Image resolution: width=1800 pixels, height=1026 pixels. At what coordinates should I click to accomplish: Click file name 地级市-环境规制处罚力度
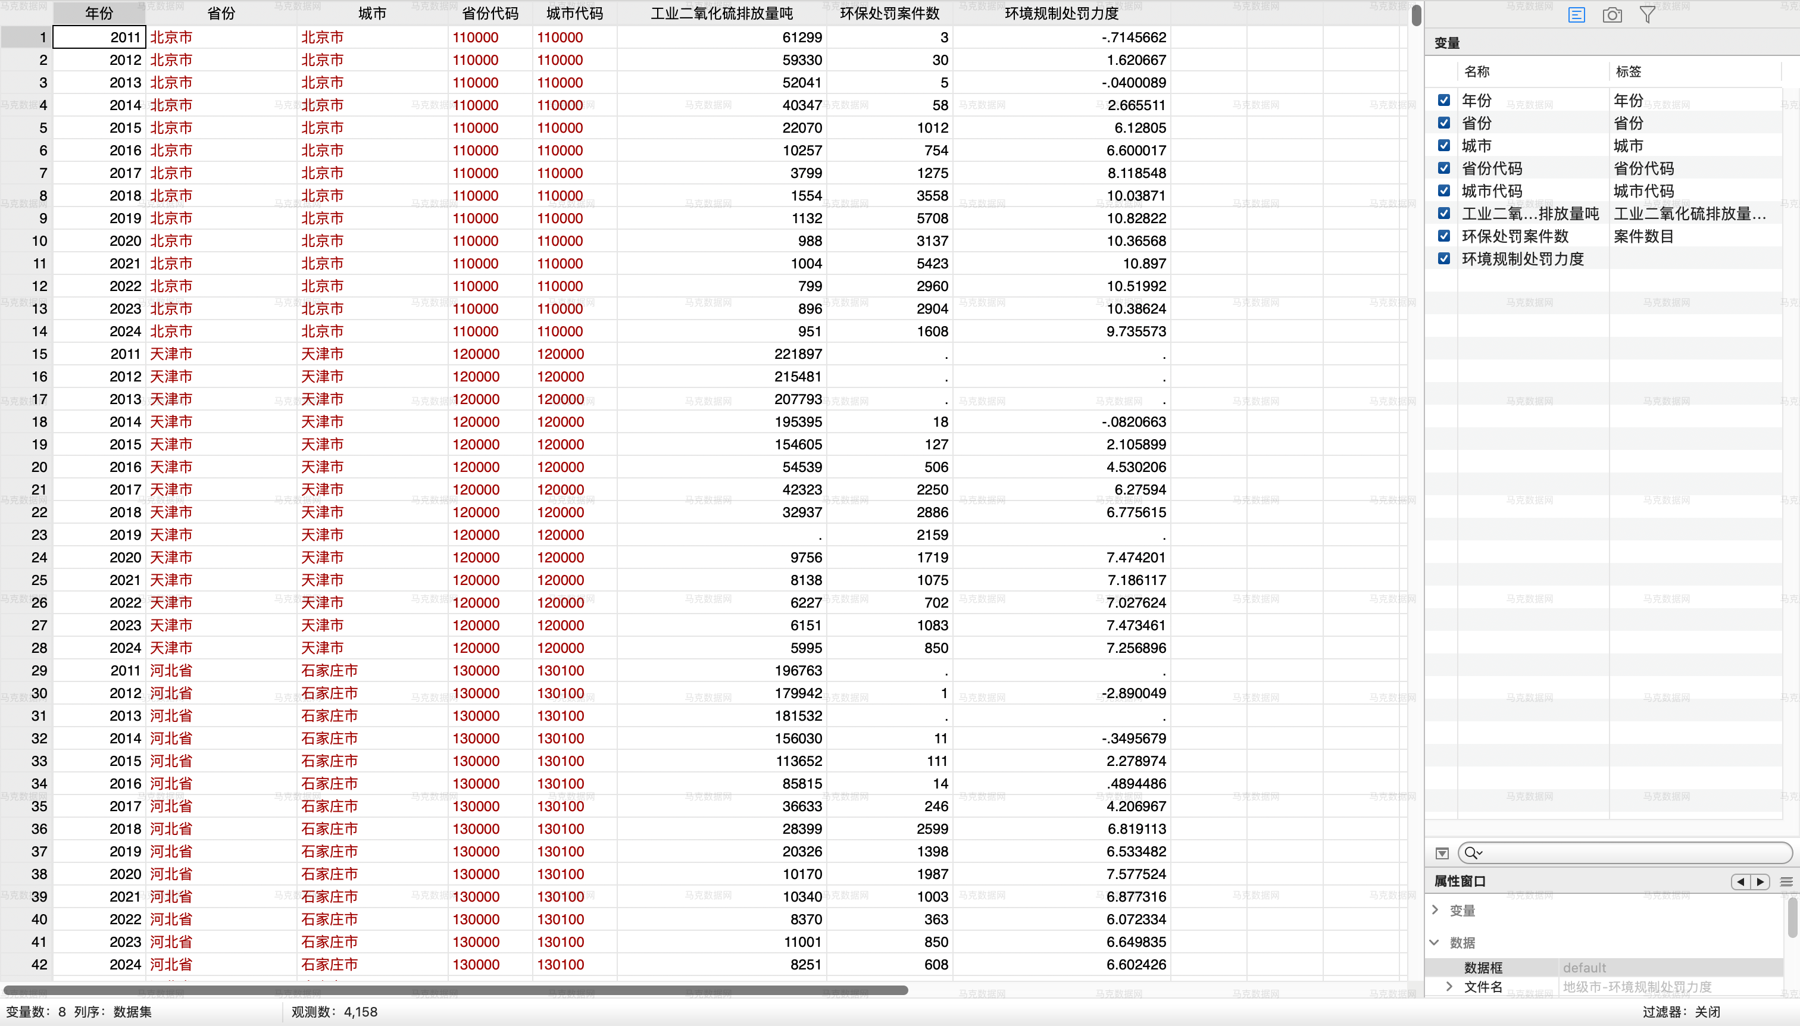(x=1637, y=987)
